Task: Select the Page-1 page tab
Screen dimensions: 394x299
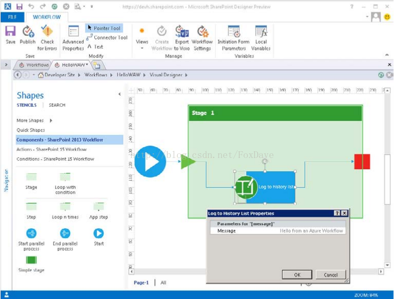Action: 141,283
